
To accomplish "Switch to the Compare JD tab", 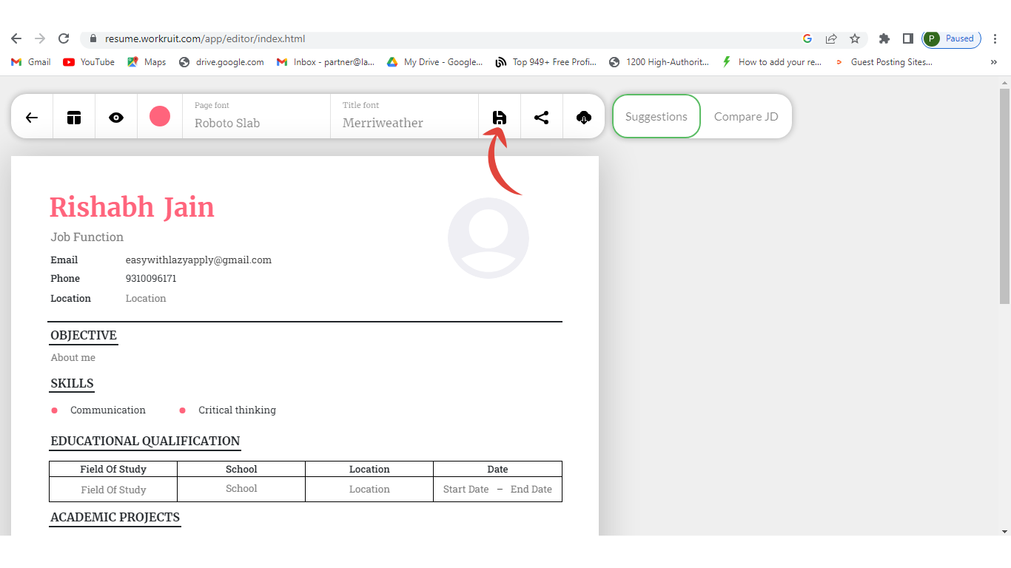I will tap(746, 116).
